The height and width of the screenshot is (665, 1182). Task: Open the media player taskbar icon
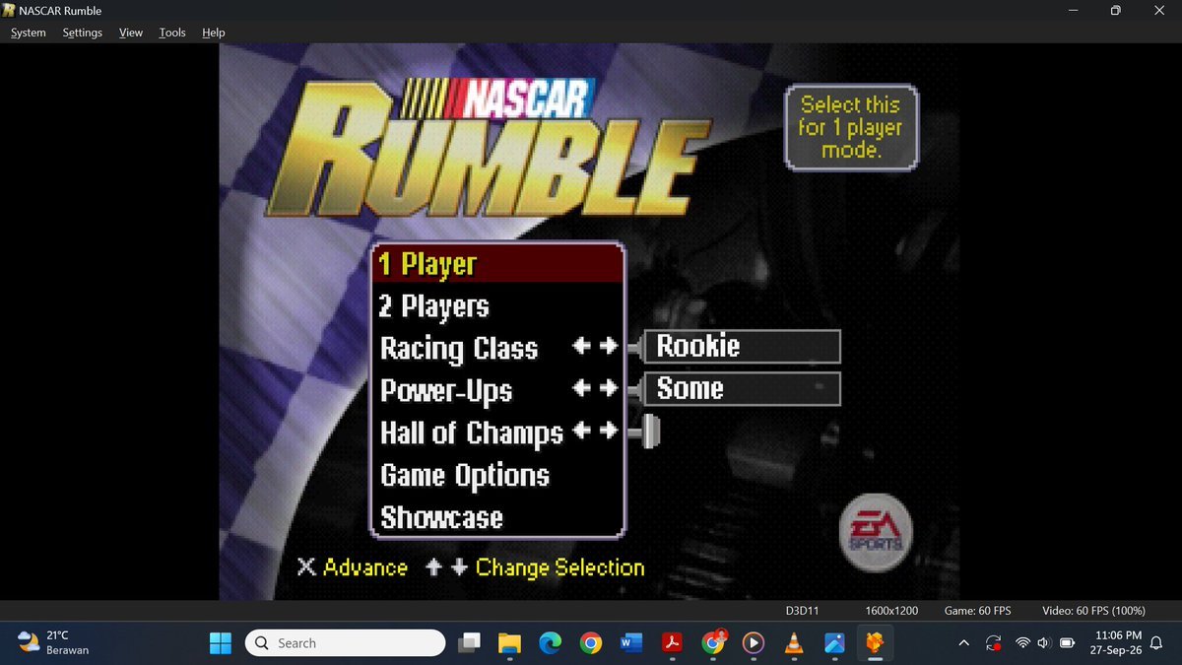pos(753,643)
